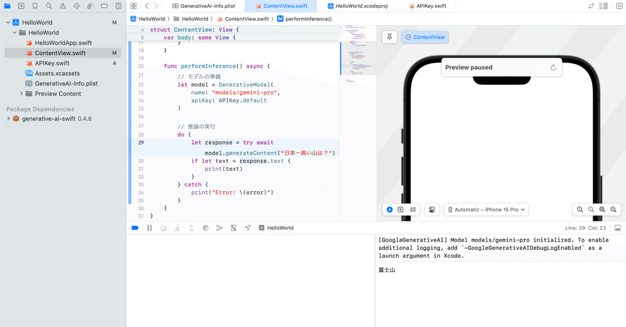This screenshot has width=626, height=327.
Task: Switch preview to selectable mode
Action: point(401,209)
